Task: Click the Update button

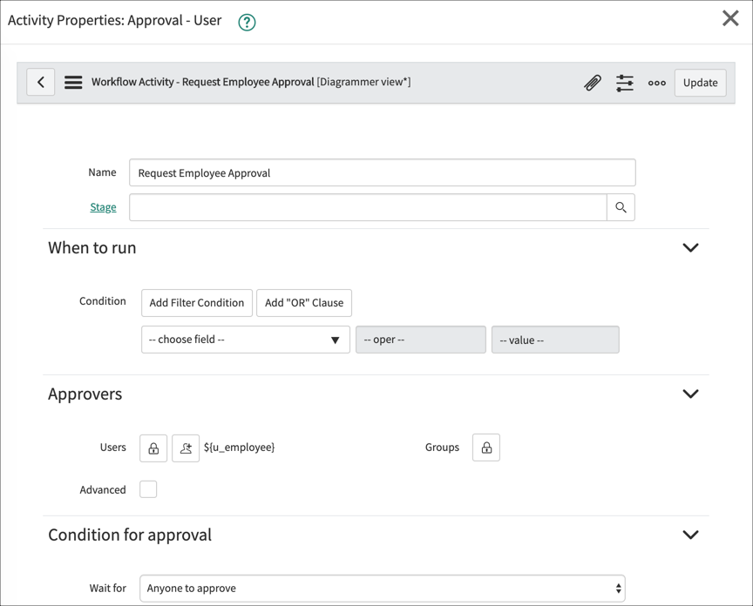Action: pos(700,82)
